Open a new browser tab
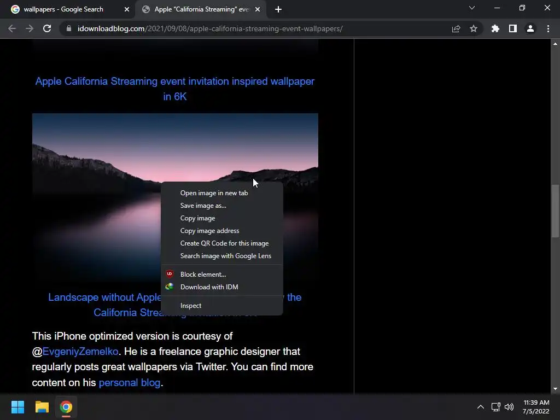The image size is (560, 420). [x=278, y=9]
